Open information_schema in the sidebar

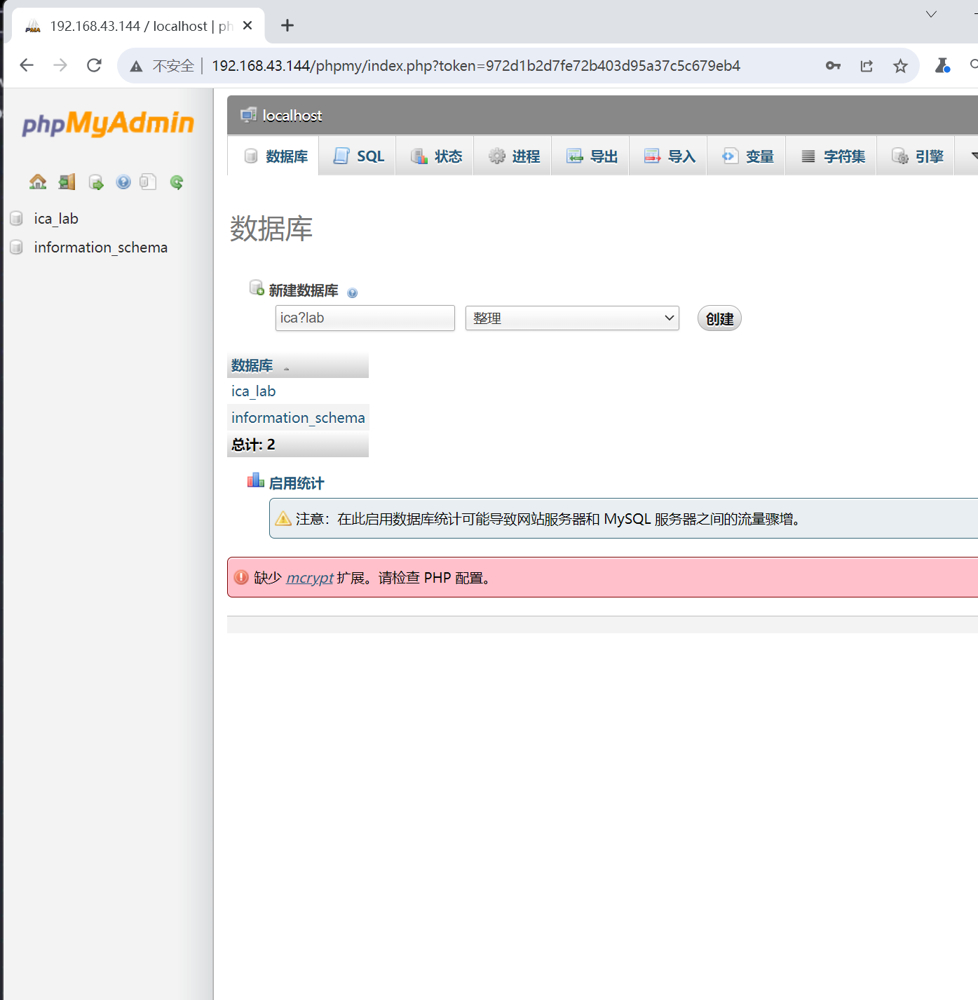pos(101,248)
